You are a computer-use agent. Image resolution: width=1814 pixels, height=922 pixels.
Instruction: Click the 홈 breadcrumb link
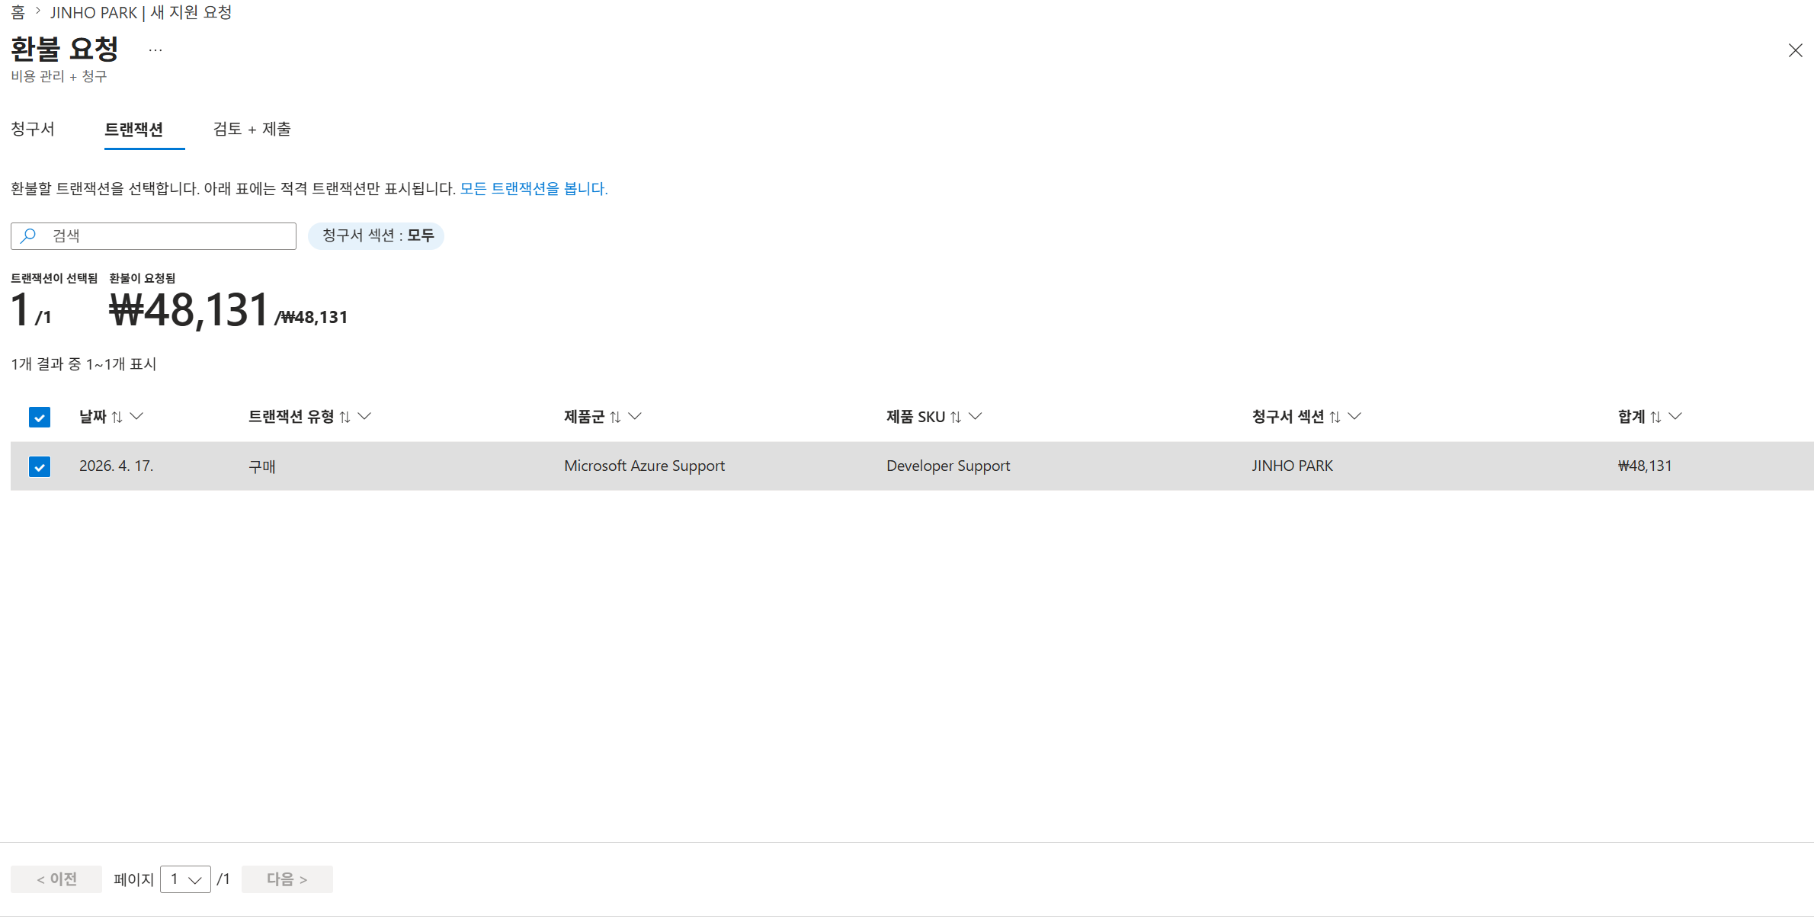(18, 12)
